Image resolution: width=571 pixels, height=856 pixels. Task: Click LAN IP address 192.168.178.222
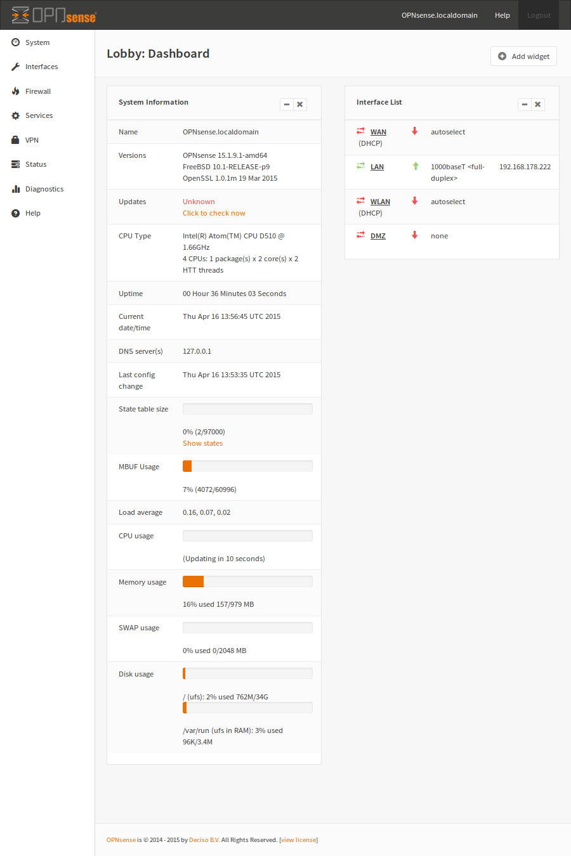point(525,167)
